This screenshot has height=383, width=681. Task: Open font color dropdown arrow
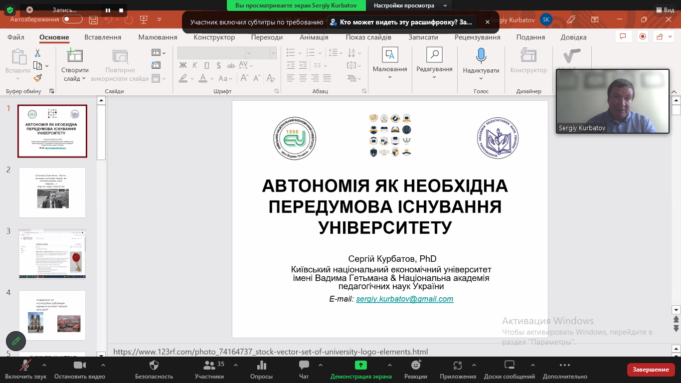212,78
